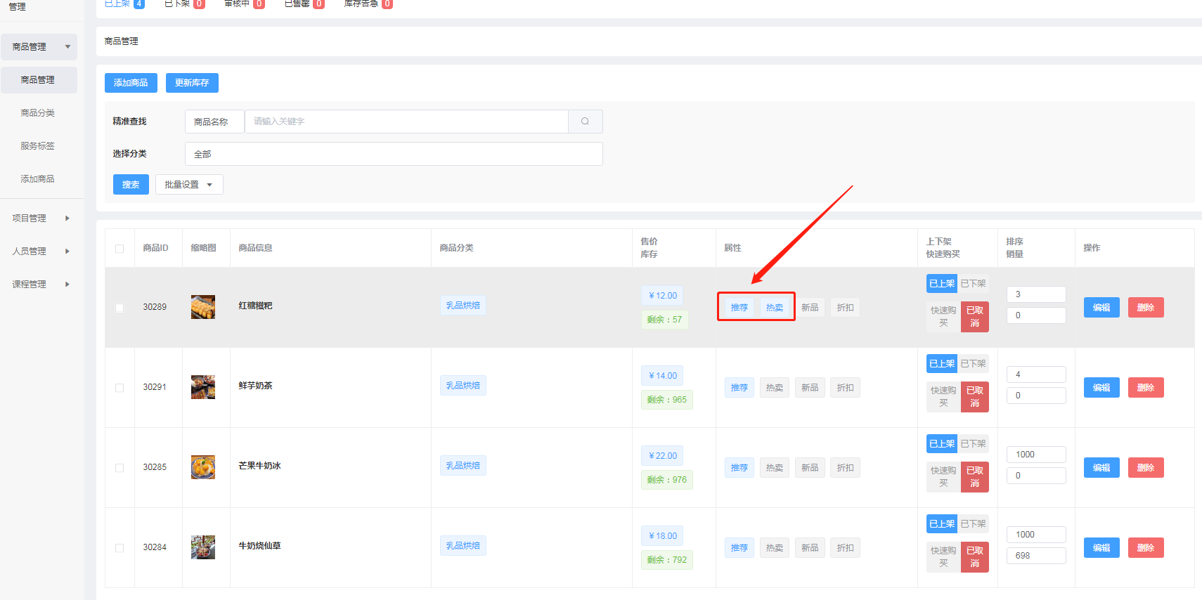1202x600 pixels.
Task: Edit product 牛奶烧仙草 with 编辑 button
Action: 1101,548
